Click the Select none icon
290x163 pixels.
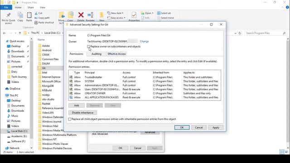159,18
